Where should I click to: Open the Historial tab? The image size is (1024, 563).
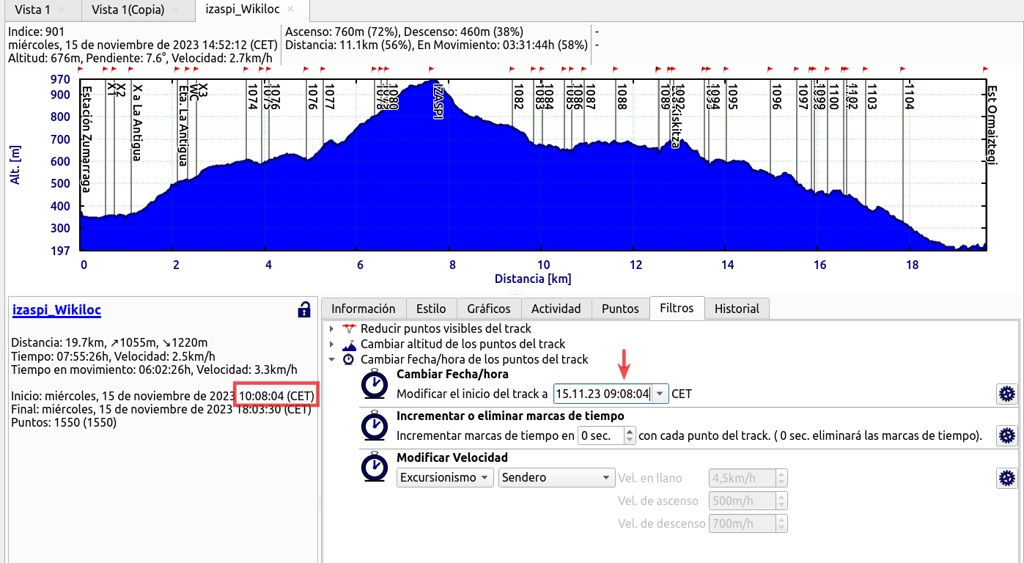coord(737,309)
